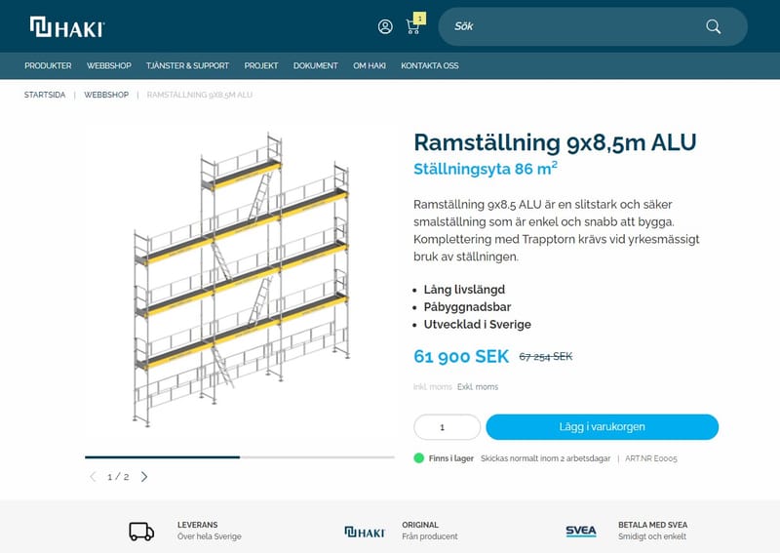Click the delivery truck icon
Screen dimensions: 780x553
[141, 532]
